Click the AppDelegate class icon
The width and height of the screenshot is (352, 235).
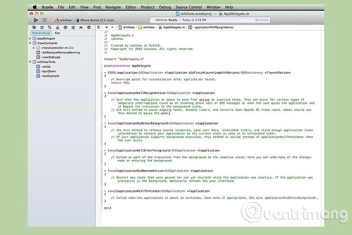(x=34, y=38)
